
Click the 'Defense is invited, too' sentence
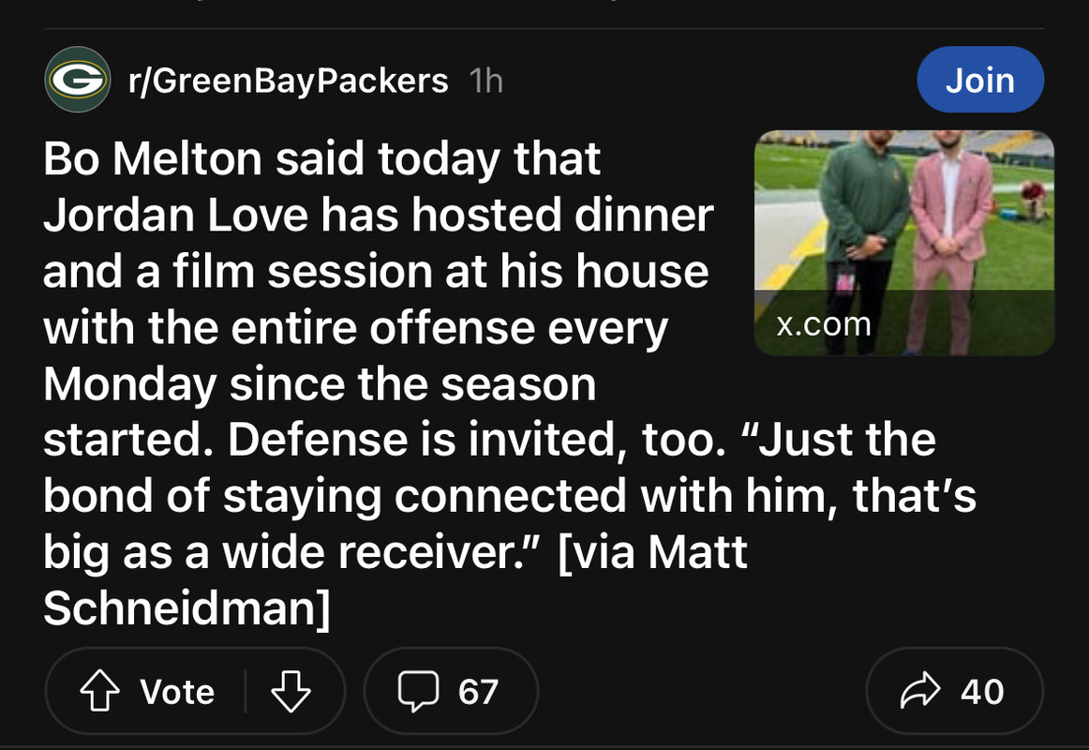tap(477, 440)
